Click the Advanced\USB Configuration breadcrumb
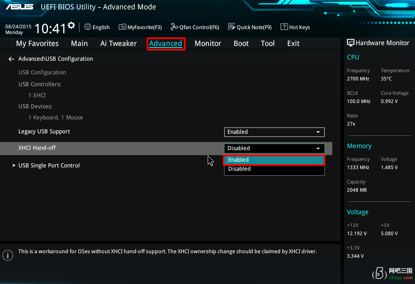Image resolution: width=415 pixels, height=284 pixels. coord(56,59)
